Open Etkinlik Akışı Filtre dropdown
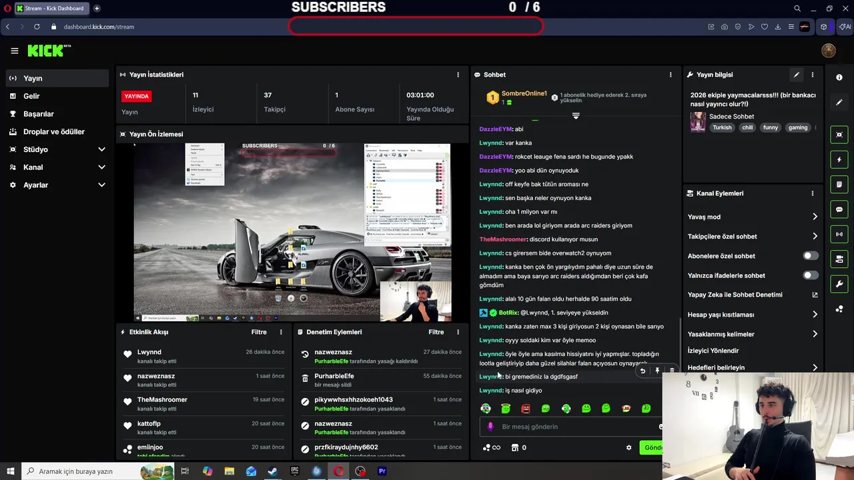Image resolution: width=854 pixels, height=480 pixels. [259, 332]
